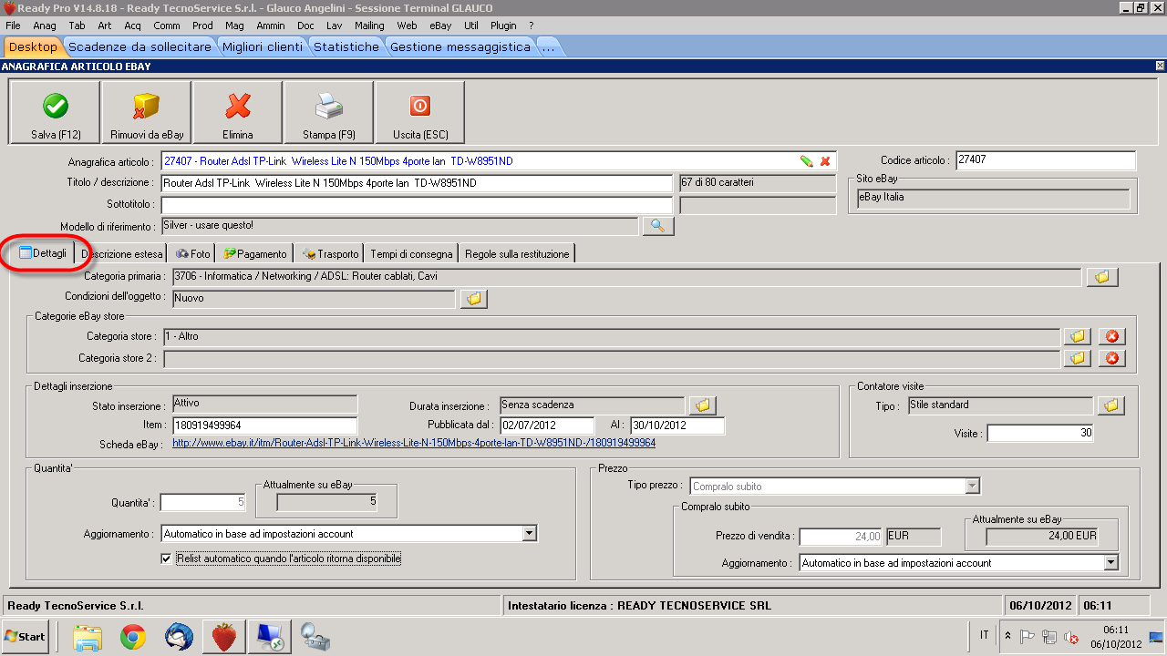Click the Pubblicata dal date field
The width and height of the screenshot is (1167, 656).
547,425
